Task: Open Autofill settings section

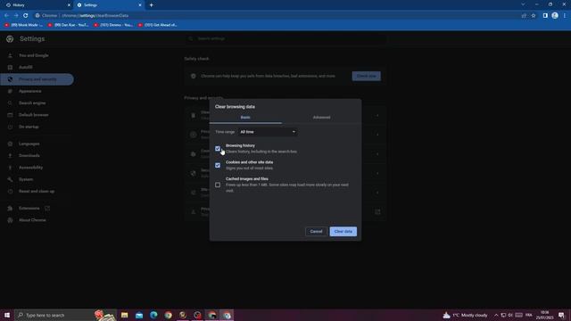Action: [x=26, y=68]
